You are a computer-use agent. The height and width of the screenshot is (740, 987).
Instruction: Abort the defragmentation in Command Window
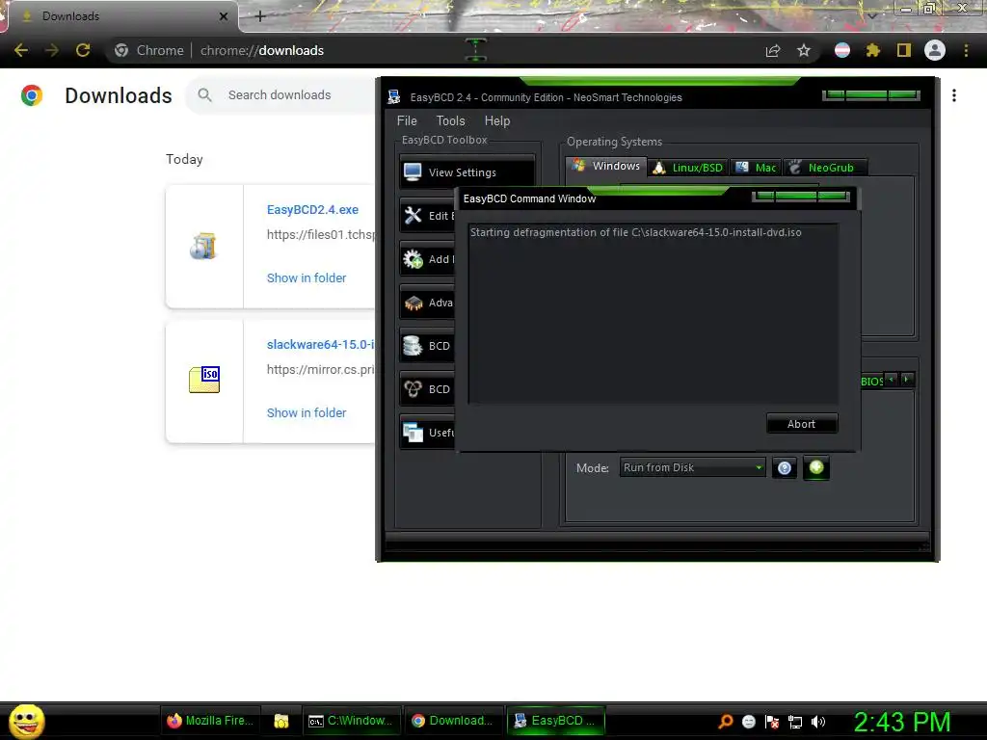[x=801, y=424]
